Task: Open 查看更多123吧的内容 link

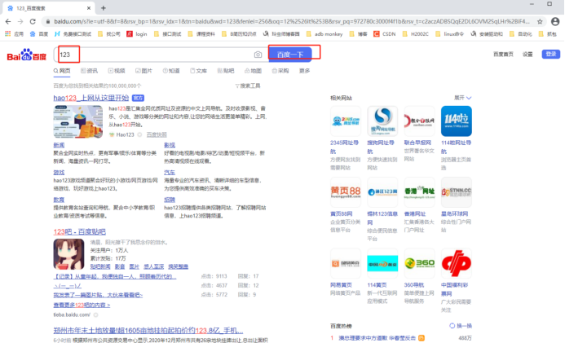Action: point(82,305)
